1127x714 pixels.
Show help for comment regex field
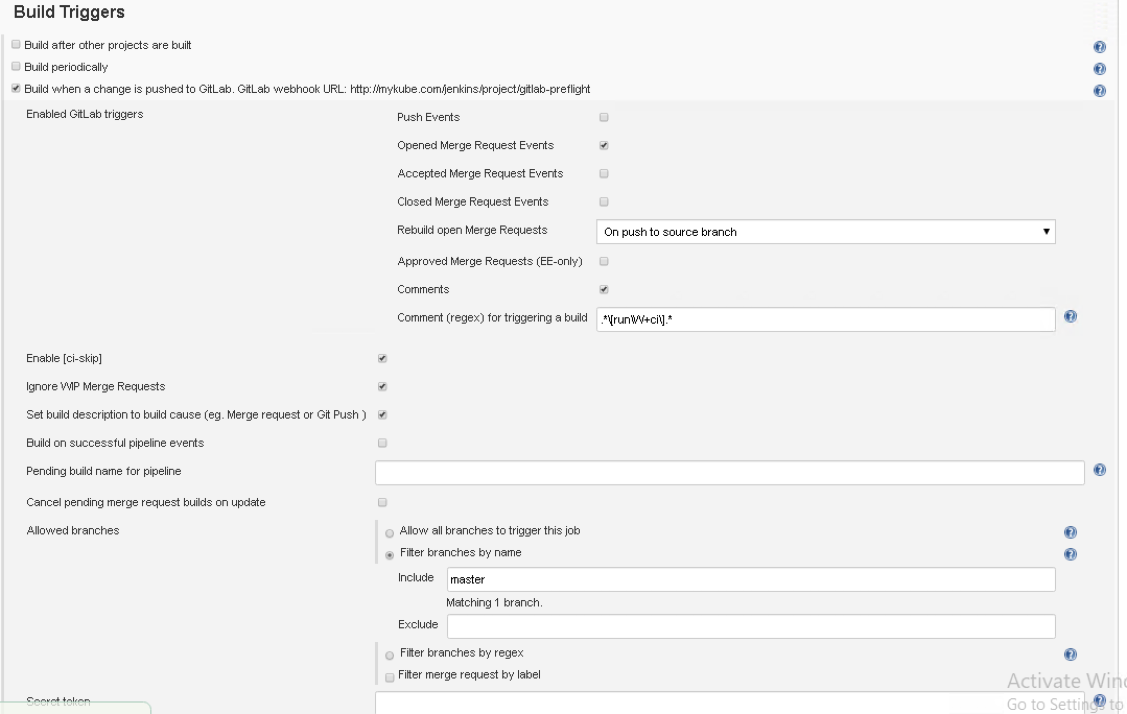(x=1070, y=316)
